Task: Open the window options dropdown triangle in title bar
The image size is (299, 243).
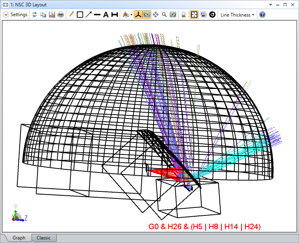Action: click(x=271, y=5)
